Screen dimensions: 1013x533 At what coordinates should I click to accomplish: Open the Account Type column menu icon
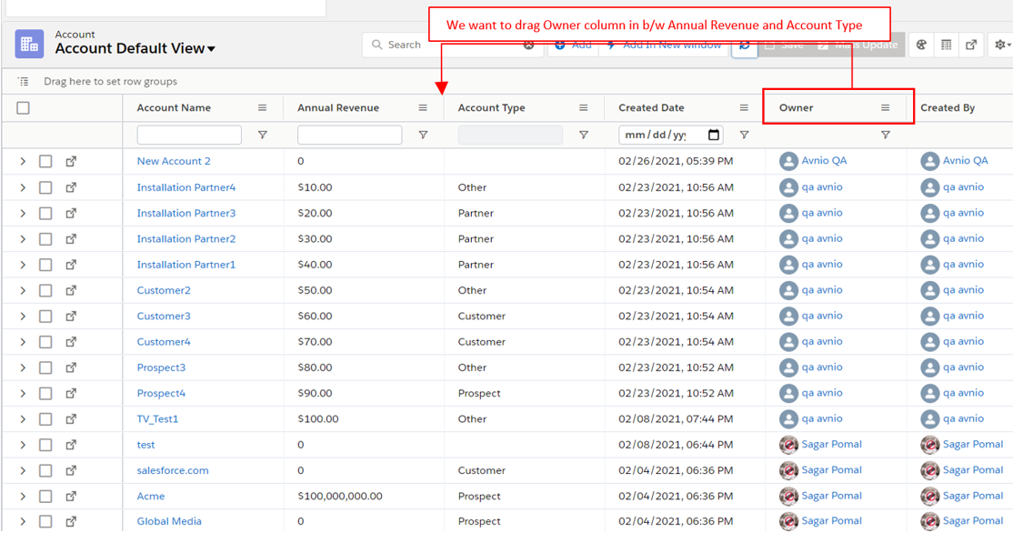(583, 107)
